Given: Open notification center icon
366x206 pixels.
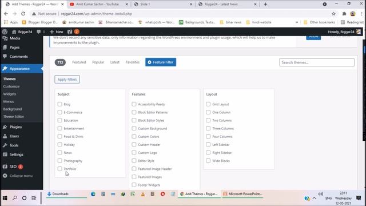Looking at the screenshot, I should [x=359, y=198].
